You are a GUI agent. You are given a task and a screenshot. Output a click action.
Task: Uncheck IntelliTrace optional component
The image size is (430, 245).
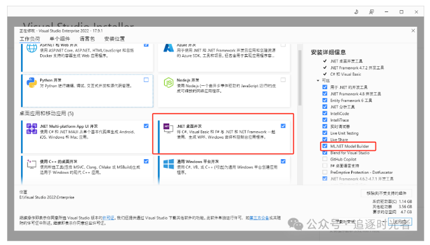(324, 120)
